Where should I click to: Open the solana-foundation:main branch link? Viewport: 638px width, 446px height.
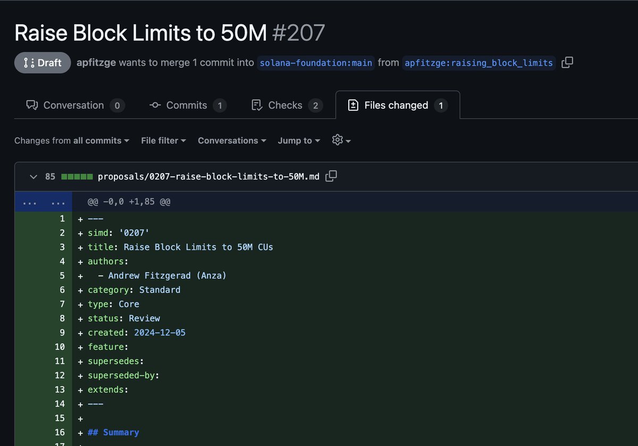pos(316,63)
